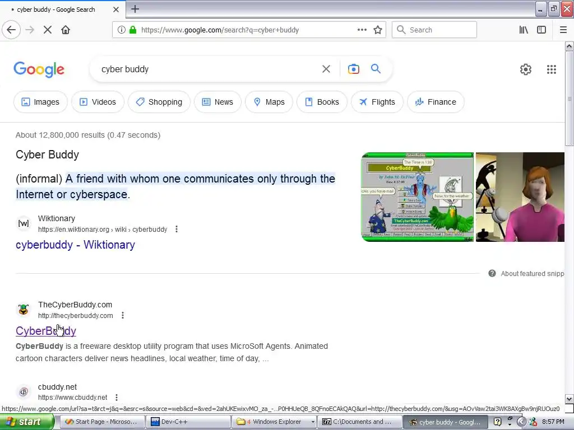Switch to Dev-C++ taskbar window
574x430 pixels.
tap(188, 422)
